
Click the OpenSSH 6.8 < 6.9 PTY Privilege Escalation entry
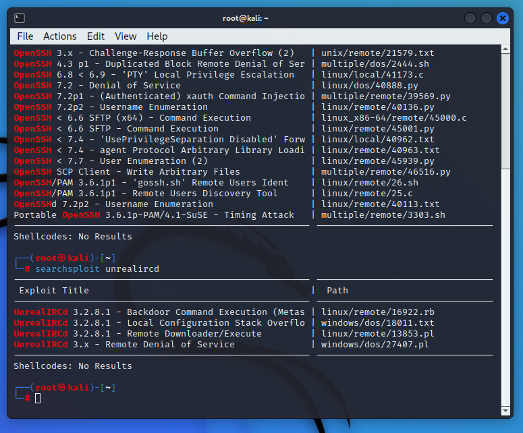[154, 75]
